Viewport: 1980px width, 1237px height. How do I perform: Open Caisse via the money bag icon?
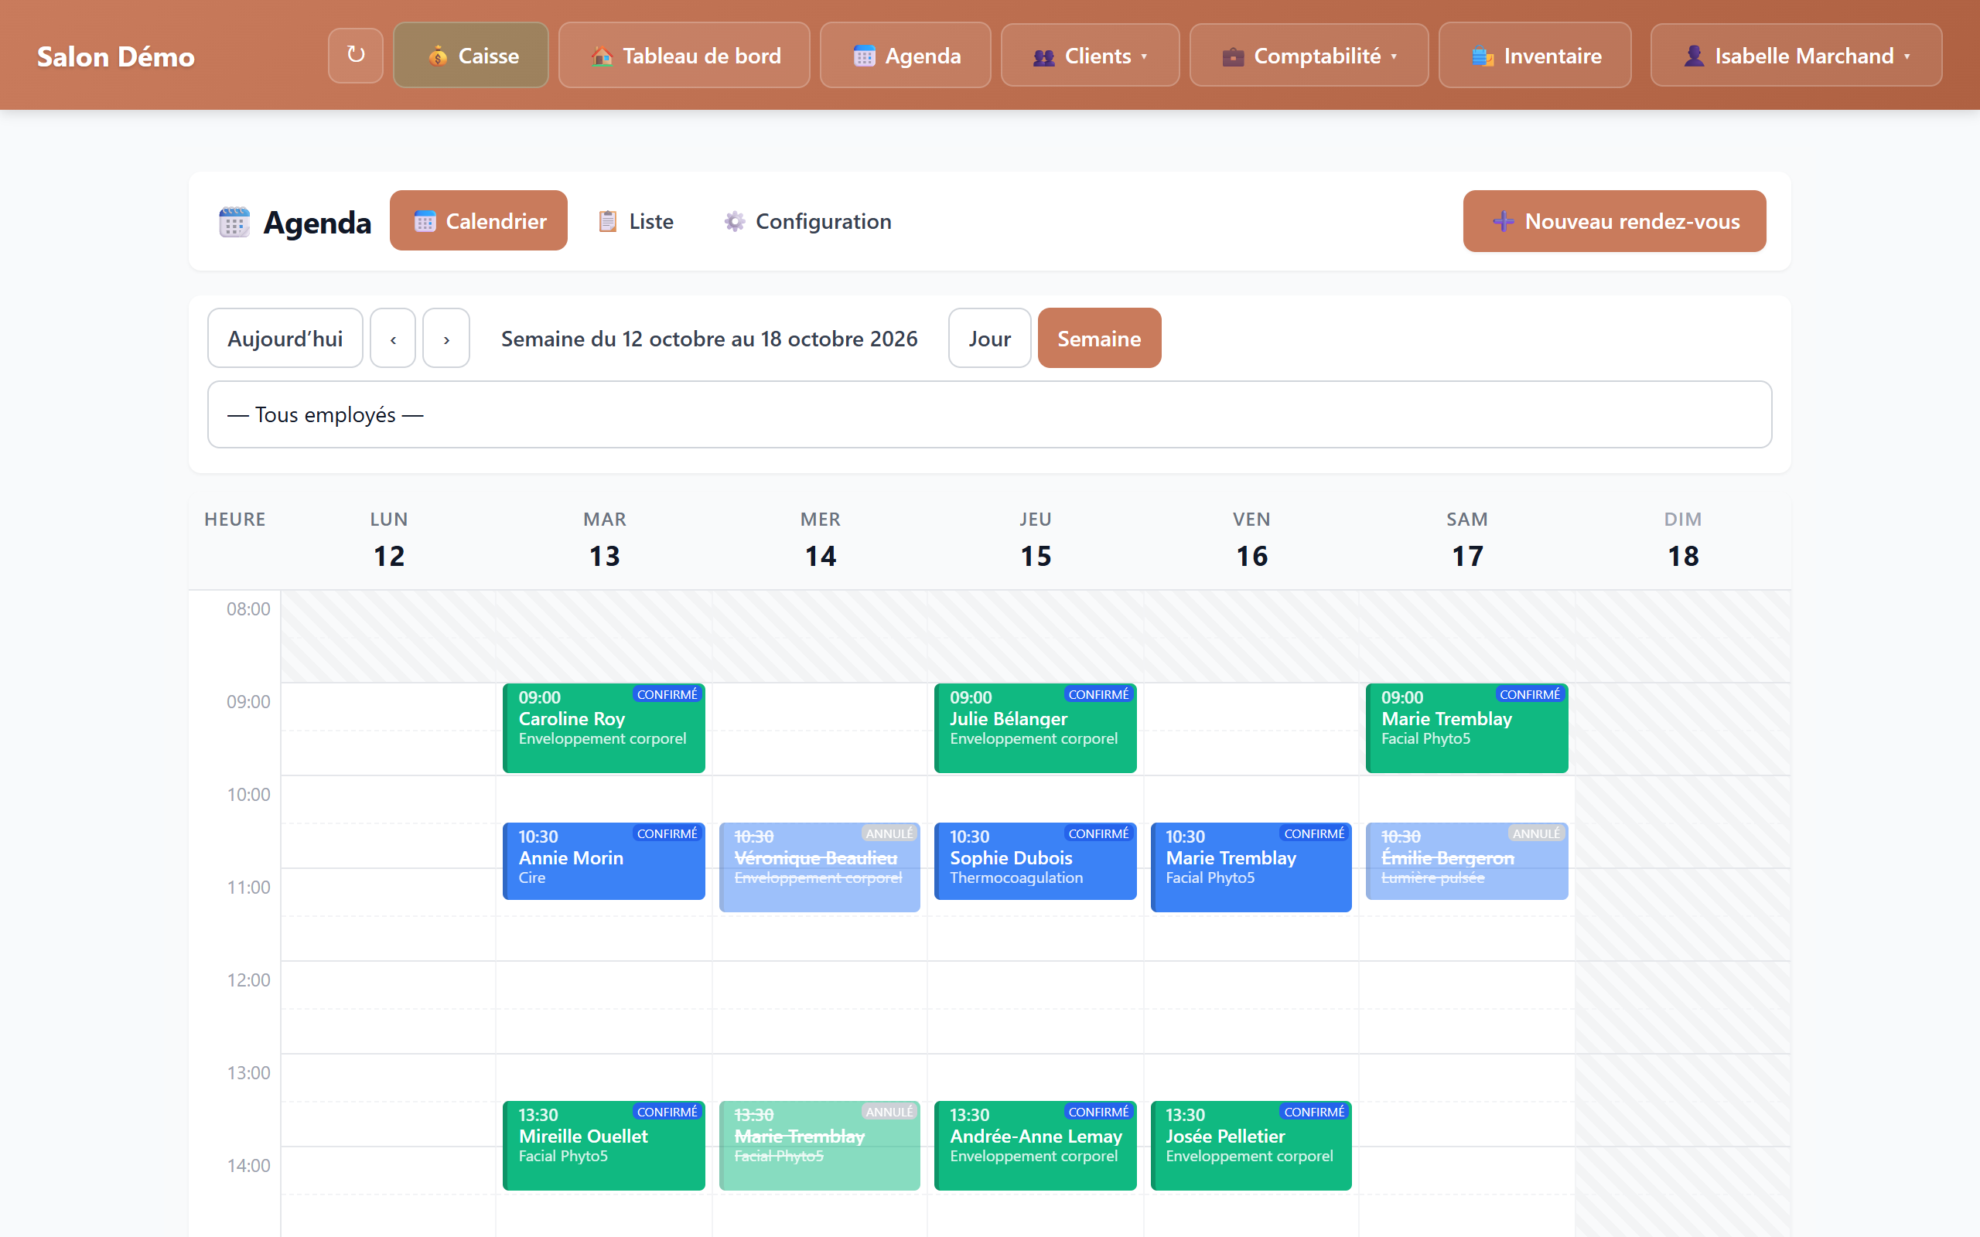(x=438, y=56)
